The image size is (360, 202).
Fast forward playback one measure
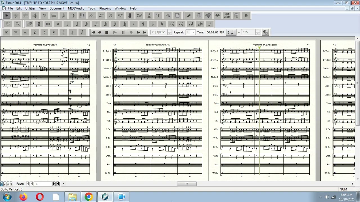click(138, 32)
